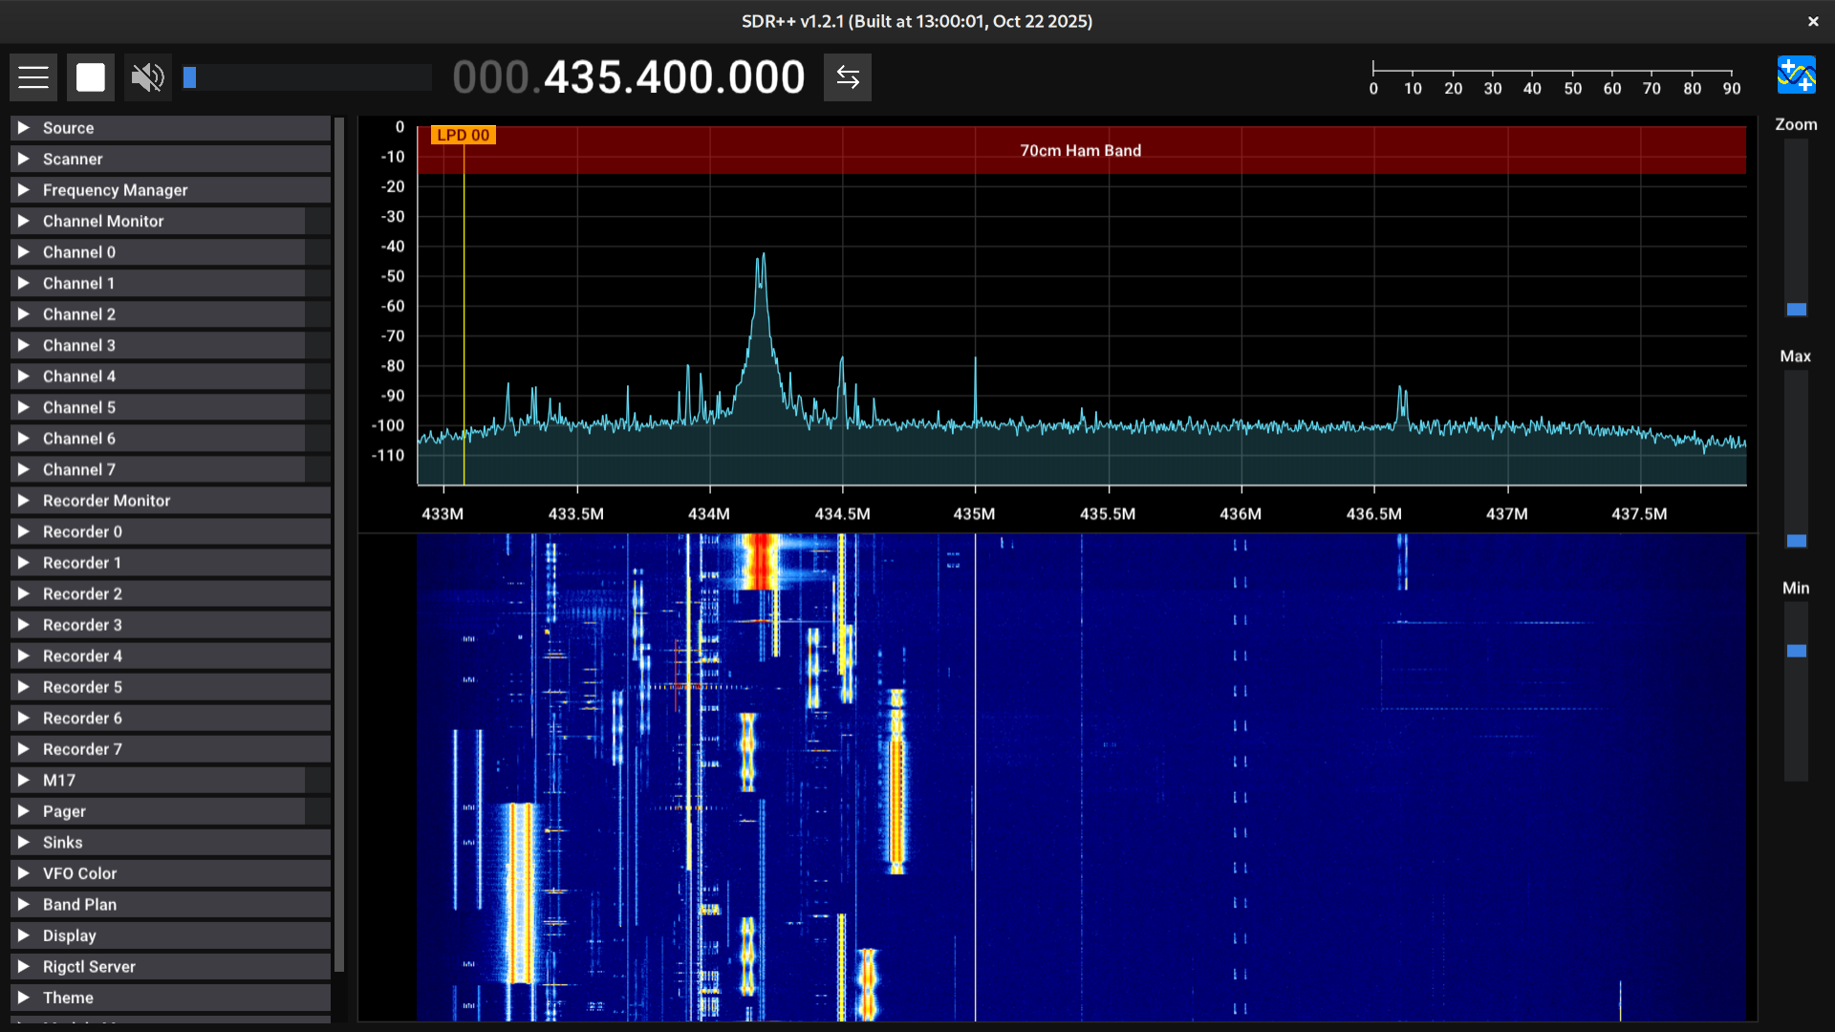Click the LPD 00 bookmark label

pos(464,136)
